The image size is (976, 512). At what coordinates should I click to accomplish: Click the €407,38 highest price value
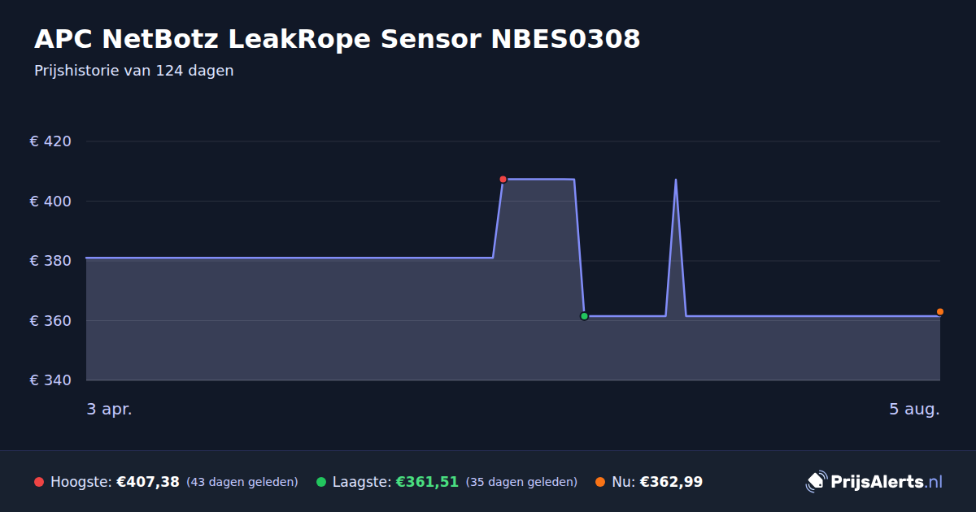coord(148,482)
